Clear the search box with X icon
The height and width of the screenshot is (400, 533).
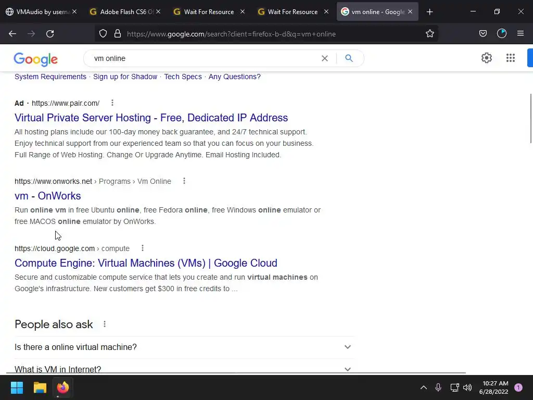click(325, 58)
